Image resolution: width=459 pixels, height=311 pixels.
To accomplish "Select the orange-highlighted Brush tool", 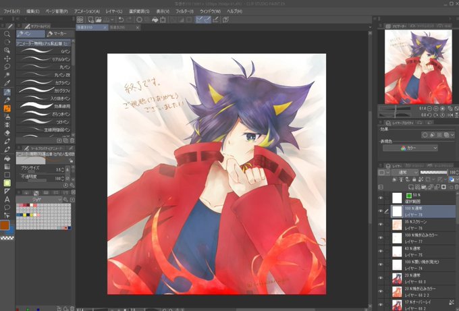I will (x=7, y=109).
